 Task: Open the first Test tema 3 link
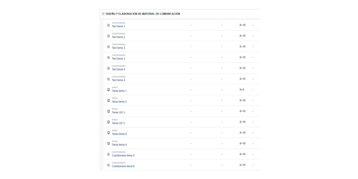point(118,48)
